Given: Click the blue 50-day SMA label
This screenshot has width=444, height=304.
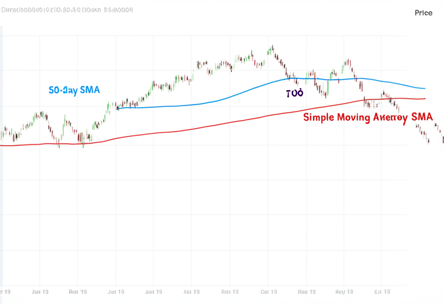Looking at the screenshot, I should point(74,90).
